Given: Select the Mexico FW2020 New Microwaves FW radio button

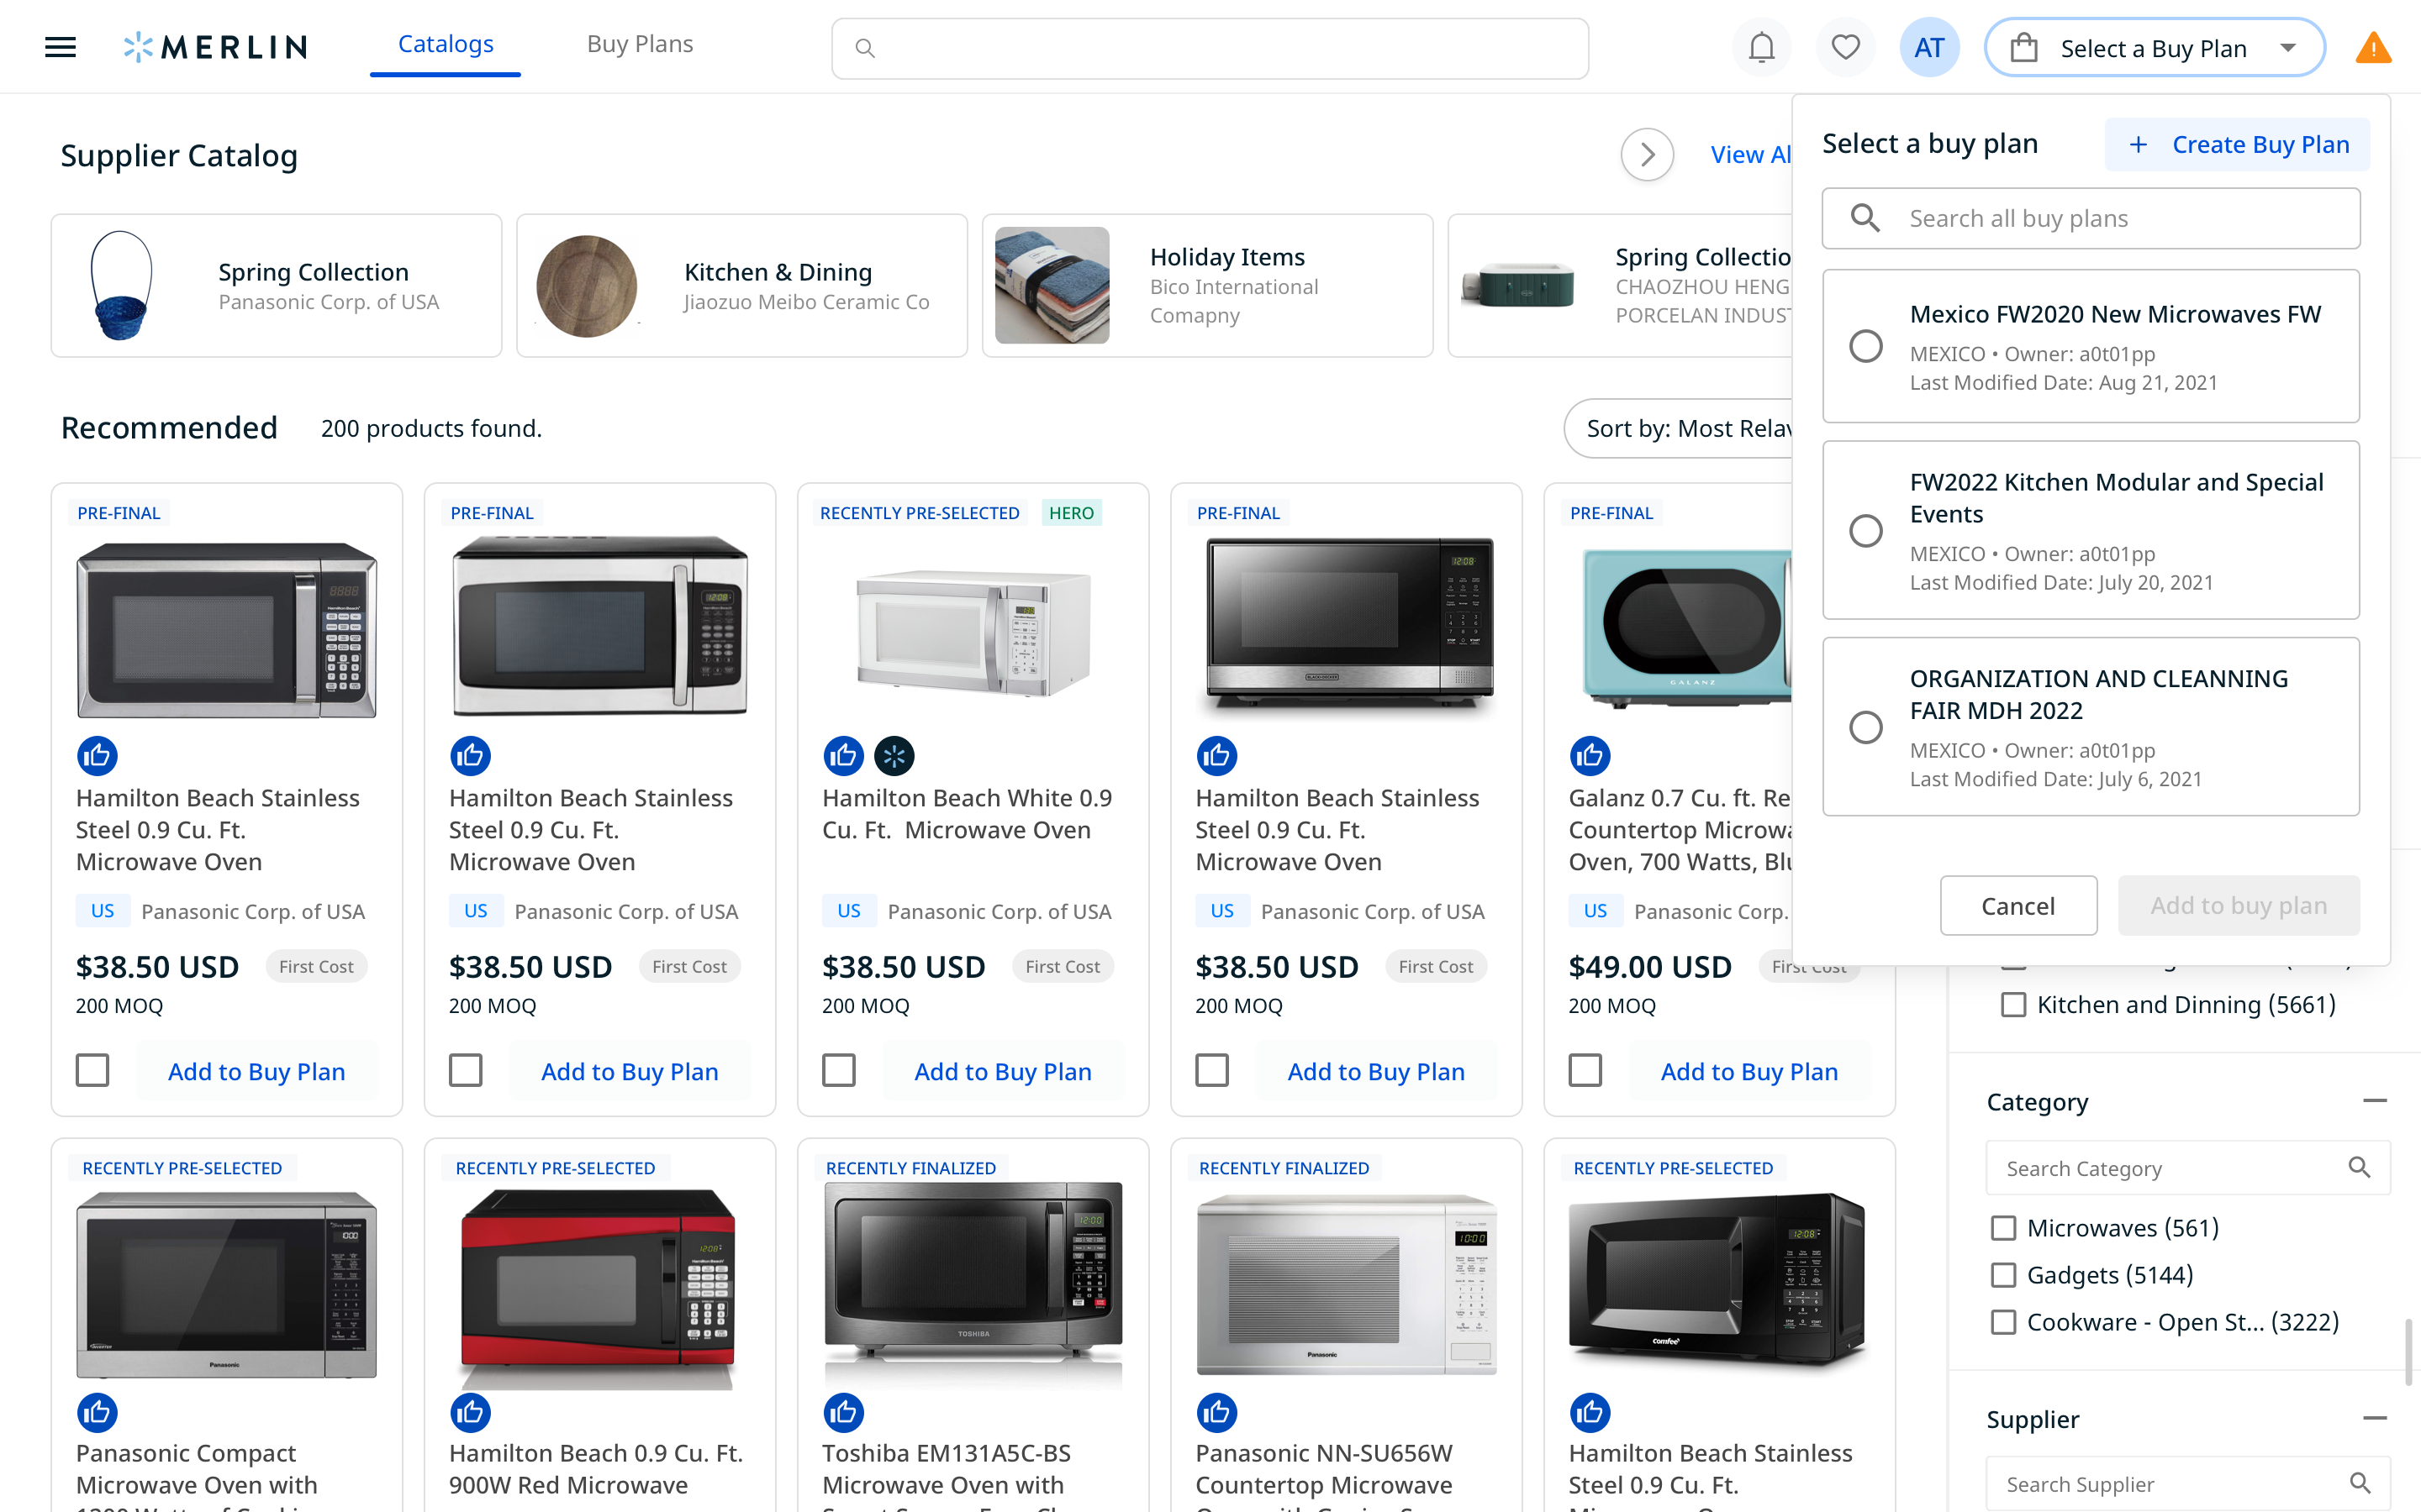Looking at the screenshot, I should 1865,346.
